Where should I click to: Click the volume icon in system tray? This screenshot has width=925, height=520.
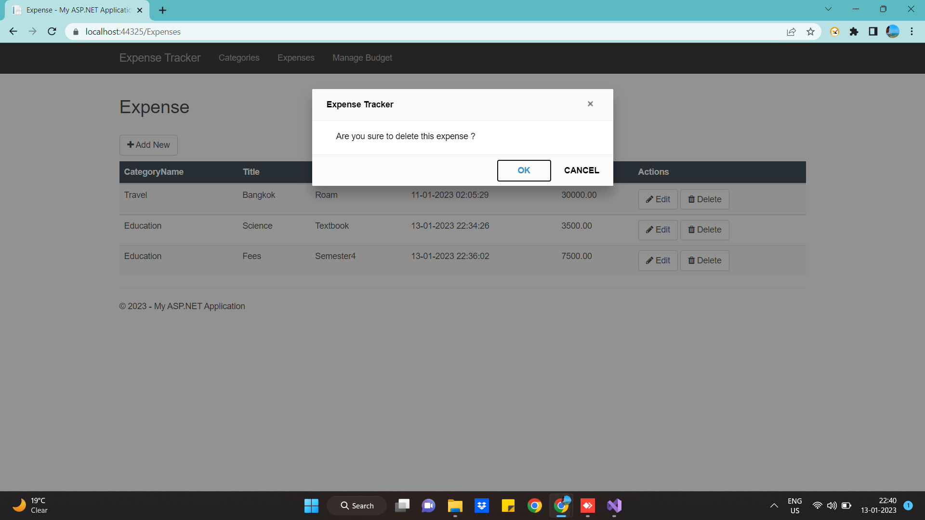[832, 506]
